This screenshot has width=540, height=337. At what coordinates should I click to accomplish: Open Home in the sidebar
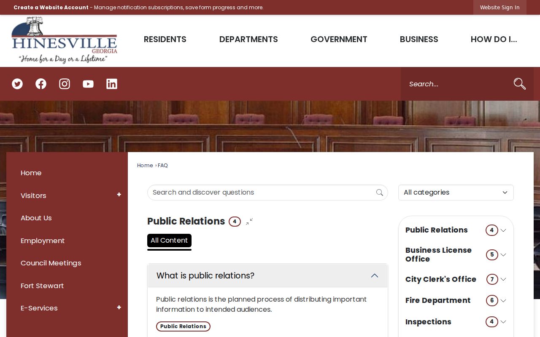pyautogui.click(x=31, y=173)
